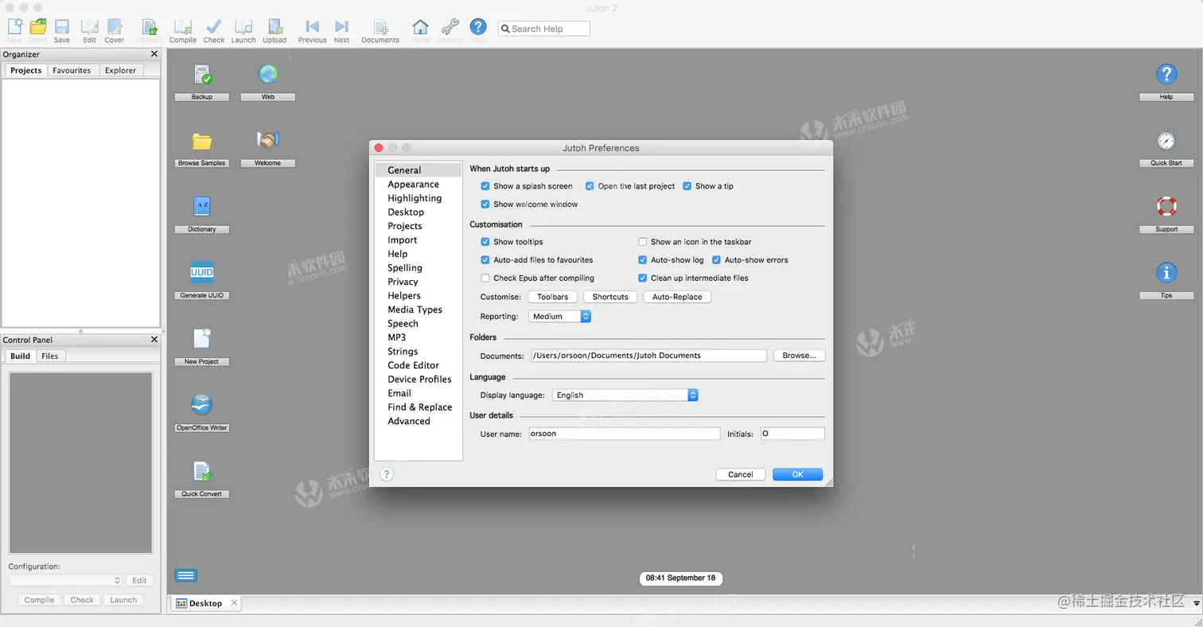This screenshot has width=1203, height=627.
Task: Click the Toolbars customise button
Action: [553, 297]
